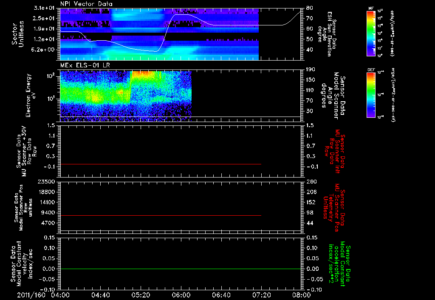This screenshot has width=435, height=300.
Task: Click the DEF energy flux color bar
Action: (x=371, y=94)
